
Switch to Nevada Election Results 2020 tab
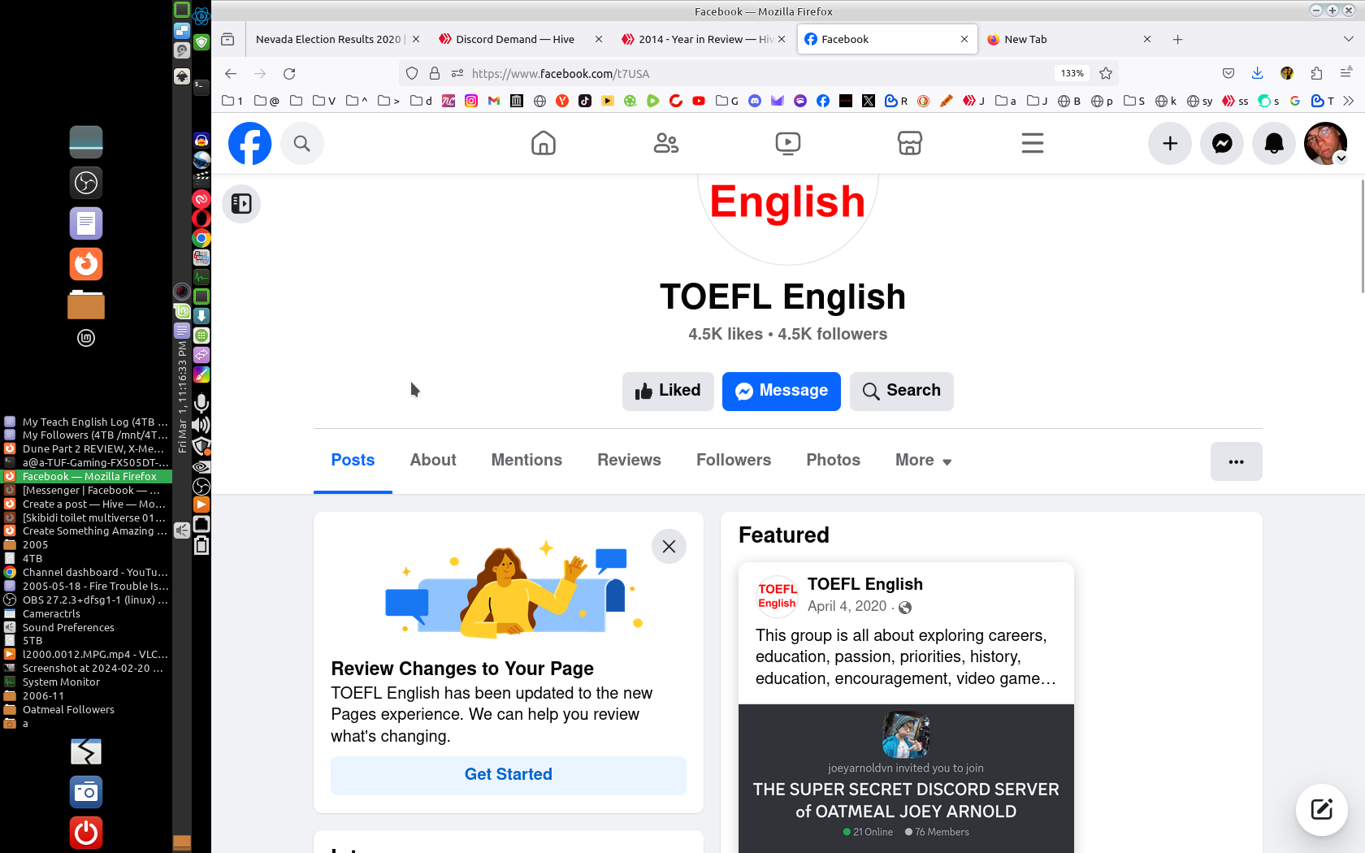coord(329,39)
